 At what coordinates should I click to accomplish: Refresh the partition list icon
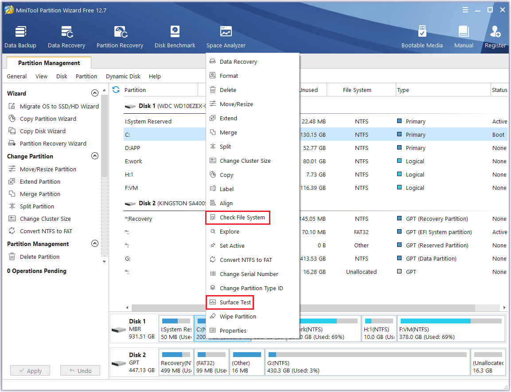[x=116, y=90]
